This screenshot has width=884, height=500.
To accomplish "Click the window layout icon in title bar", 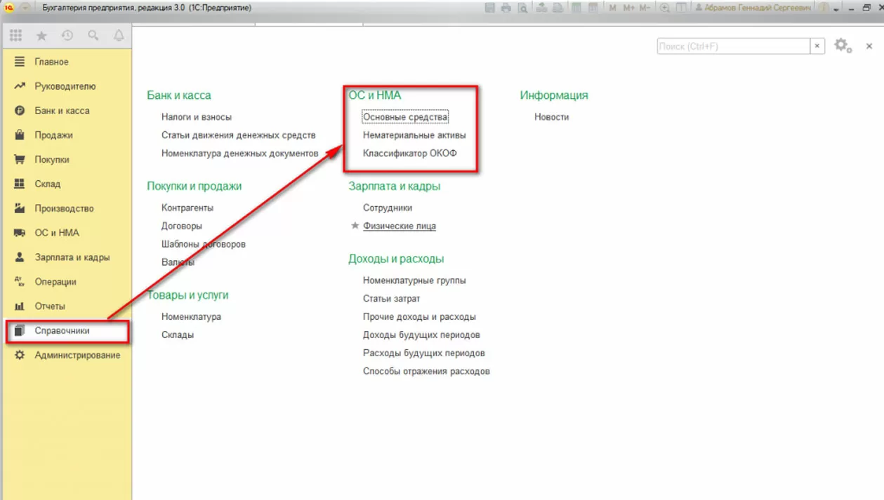I will 681,8.
